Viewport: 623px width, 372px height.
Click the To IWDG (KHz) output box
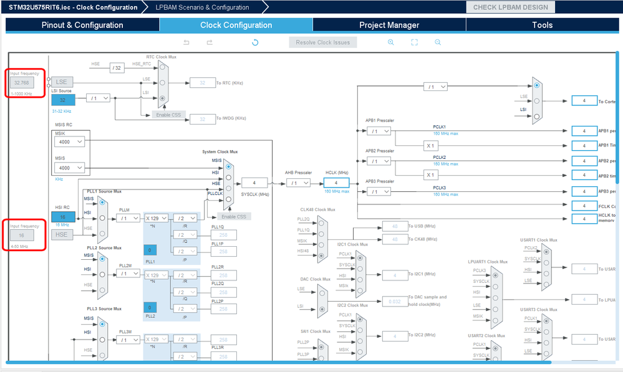click(203, 119)
